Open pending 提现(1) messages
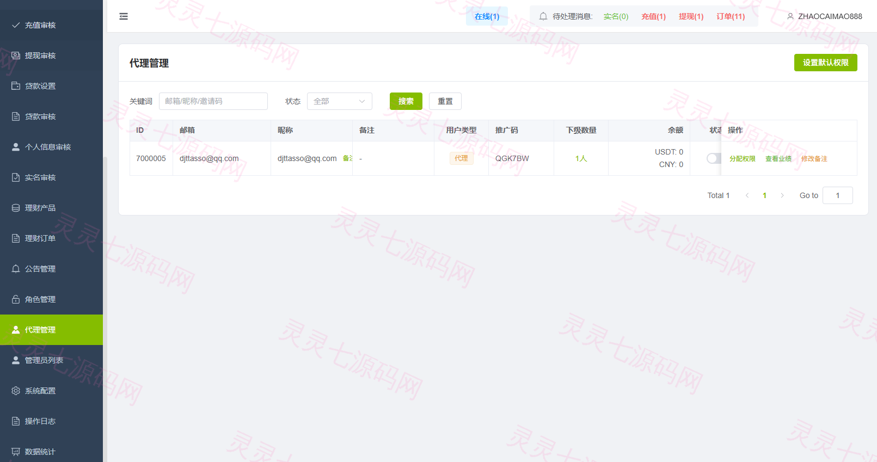 (691, 16)
